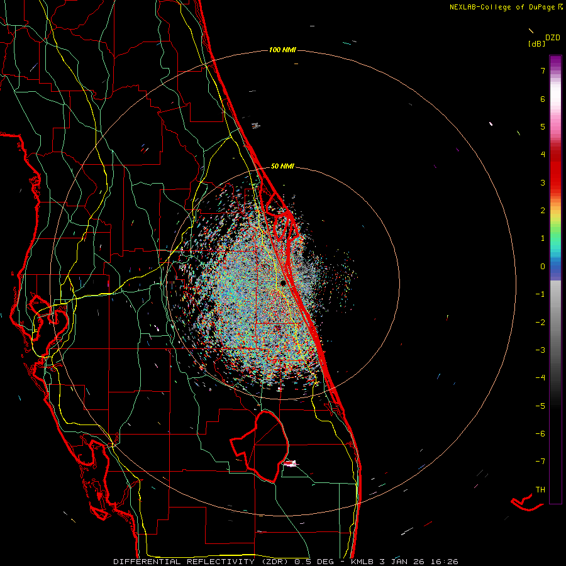Click the bright white echo beside Lake Okeechobee
This screenshot has height=566, width=566.
[x=291, y=463]
